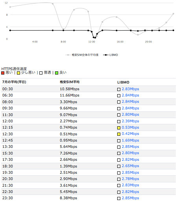Open the 0.53Mbps link at 12:15
The width and height of the screenshot is (177, 202).
click(130, 127)
